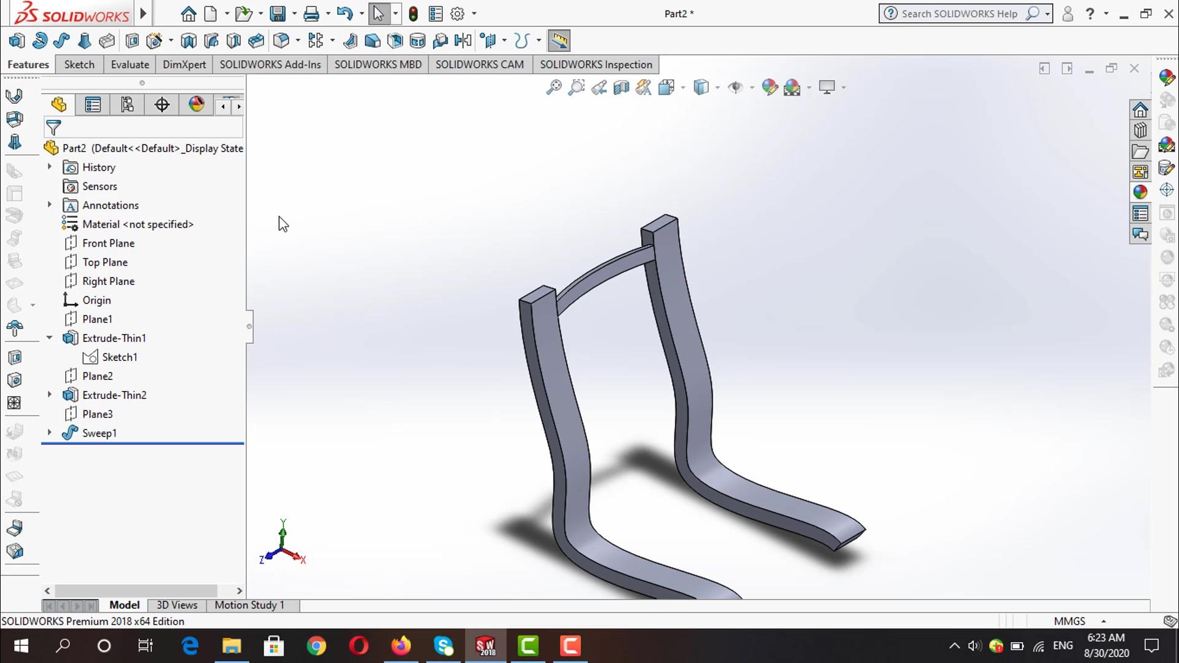
Task: Select the Revolved Boss/Base tool
Action: (39, 41)
